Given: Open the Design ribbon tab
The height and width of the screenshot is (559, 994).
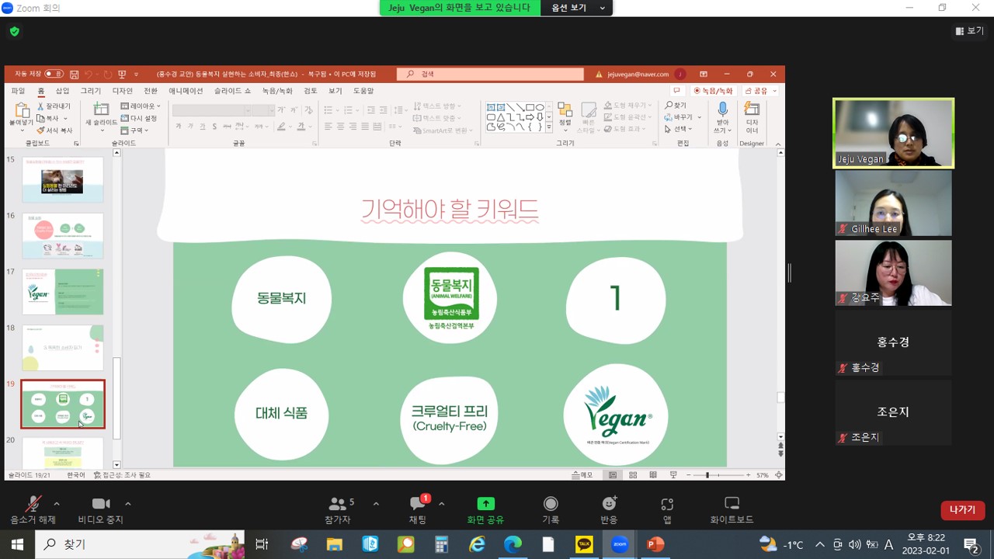Looking at the screenshot, I should (122, 91).
